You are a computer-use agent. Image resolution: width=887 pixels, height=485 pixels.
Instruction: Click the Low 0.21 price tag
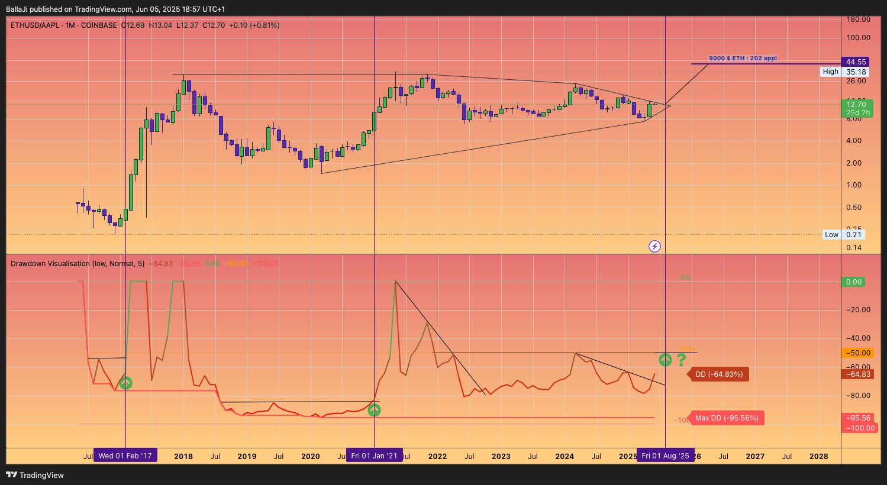[x=843, y=235]
